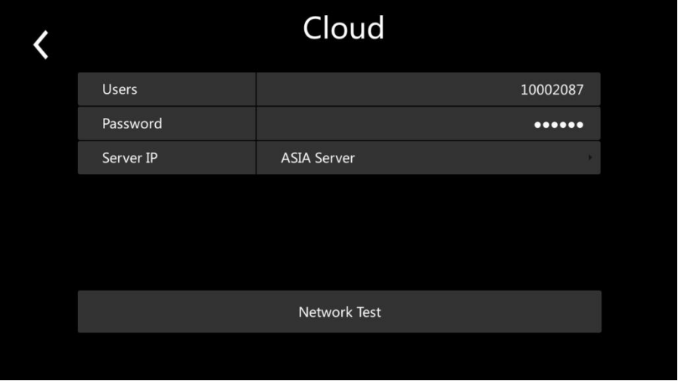Click empty space in Server IP value row
678x381 pixels.
[x=469, y=158]
